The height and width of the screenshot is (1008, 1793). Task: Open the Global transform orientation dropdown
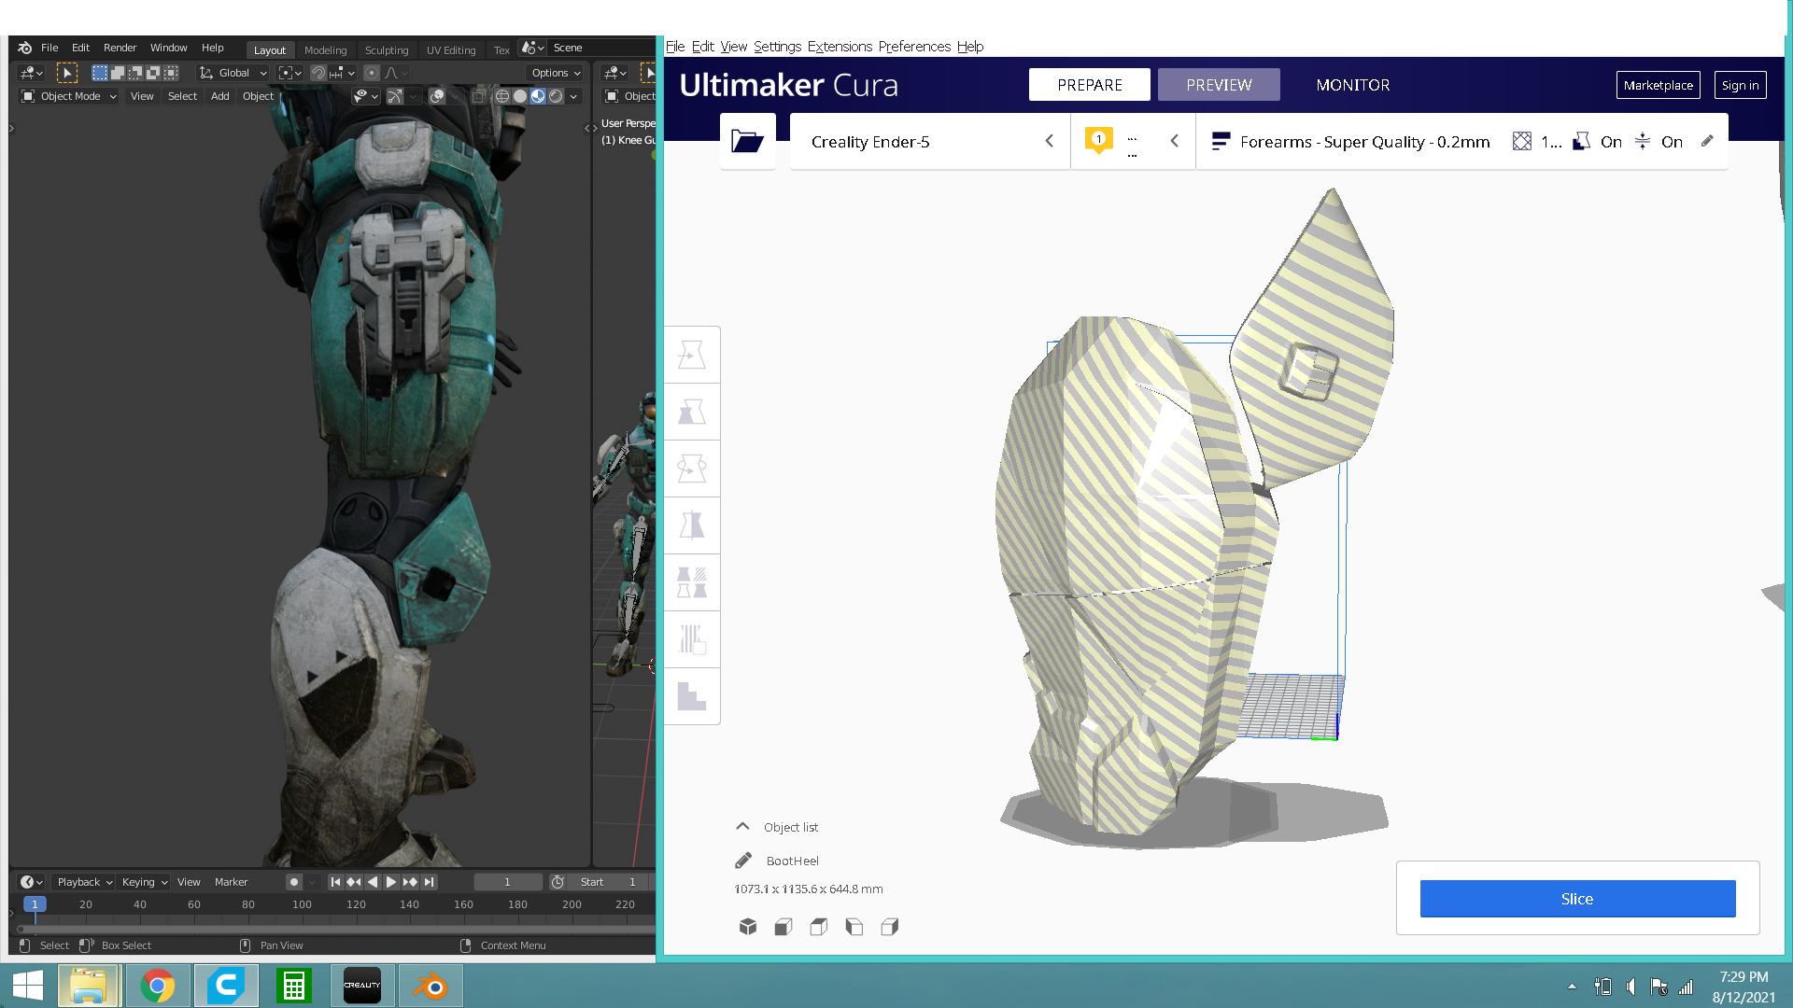[233, 73]
